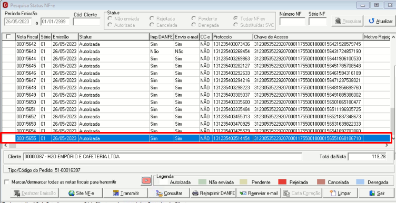Image resolution: width=396 pixels, height=203 pixels.
Task: Select the Substituídas SVC radio
Action: pos(235,25)
